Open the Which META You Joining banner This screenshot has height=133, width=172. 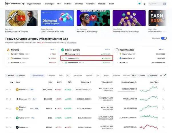(x=93, y=18)
